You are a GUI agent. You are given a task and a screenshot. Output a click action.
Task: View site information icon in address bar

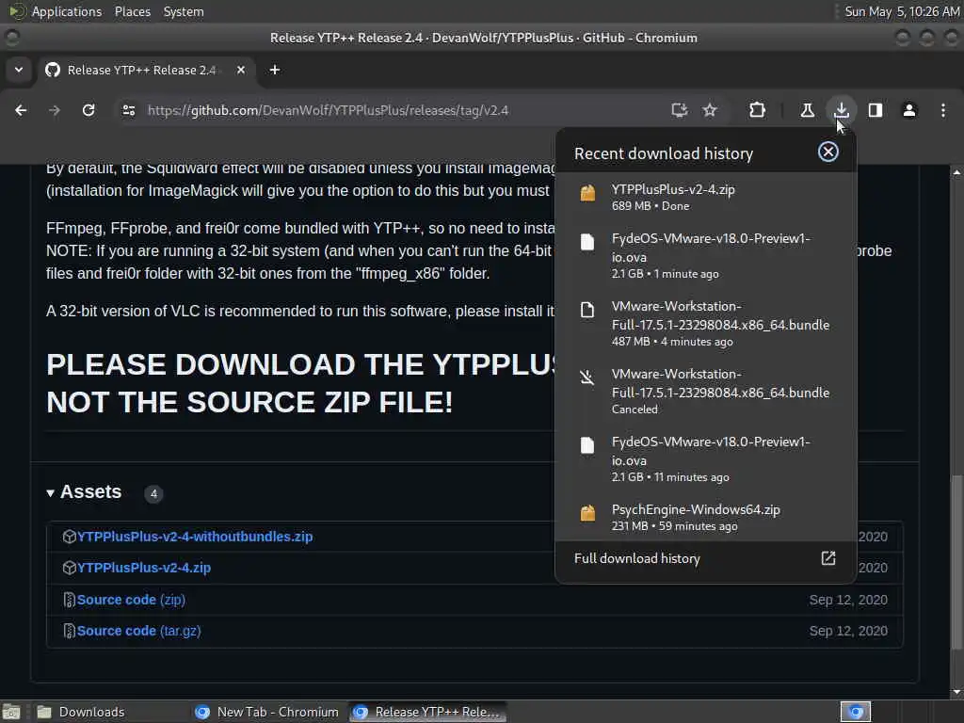tap(128, 110)
